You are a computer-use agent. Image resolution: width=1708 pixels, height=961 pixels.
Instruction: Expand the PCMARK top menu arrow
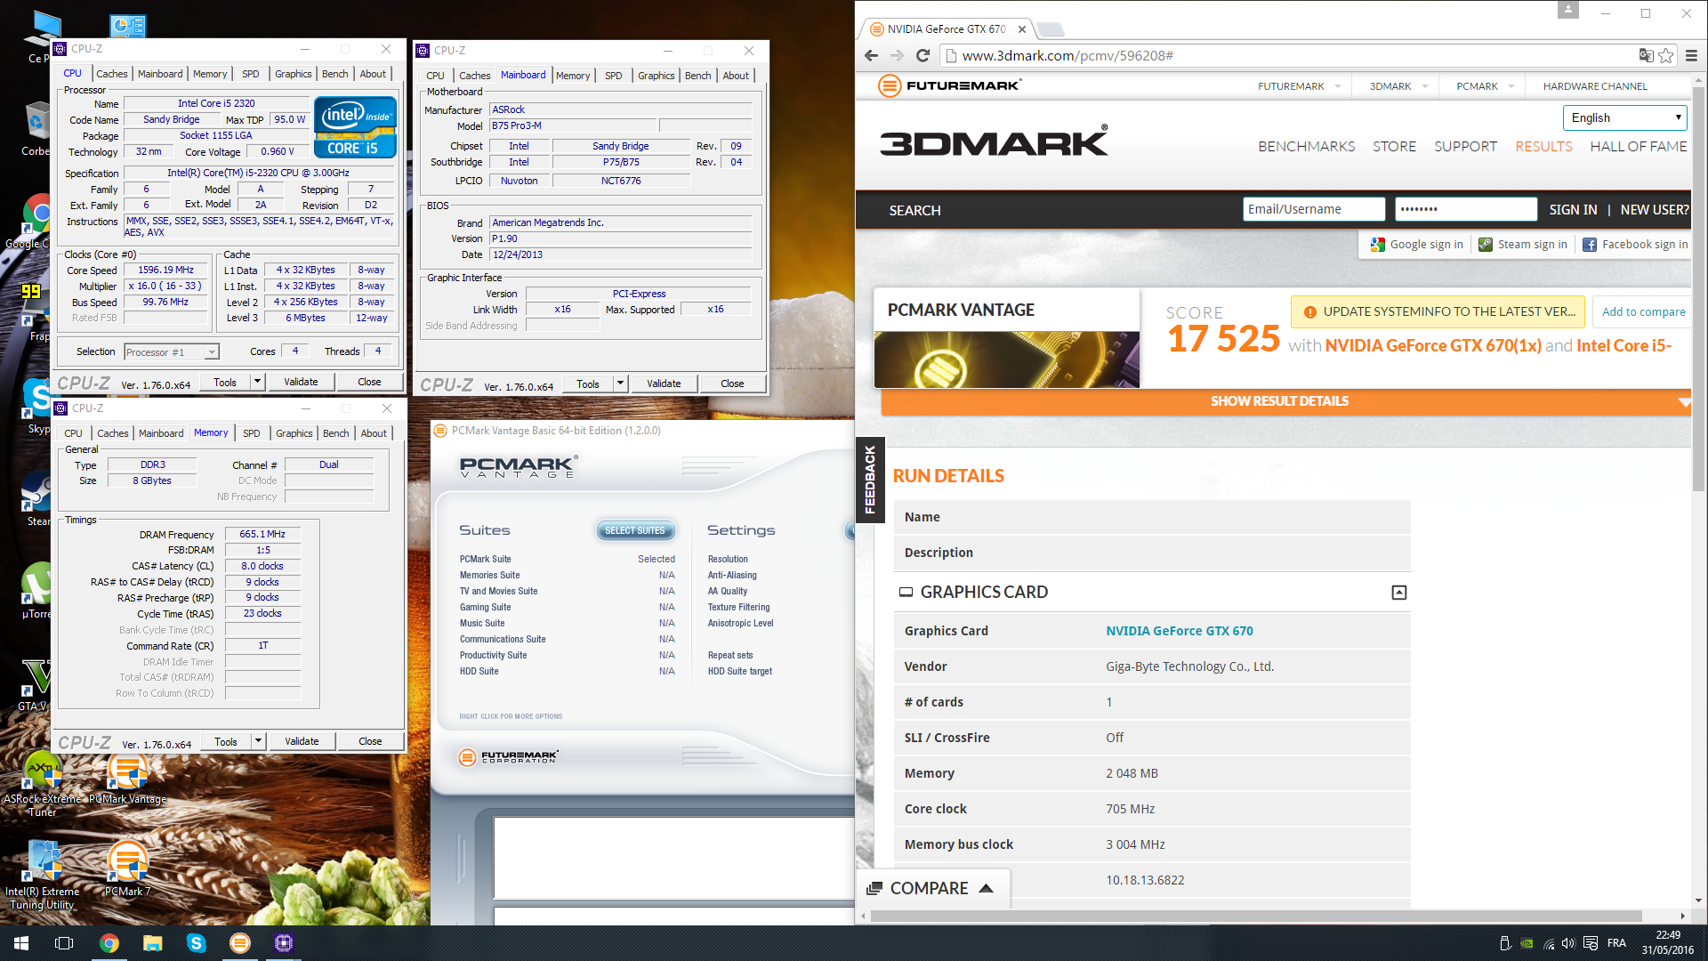(1511, 86)
